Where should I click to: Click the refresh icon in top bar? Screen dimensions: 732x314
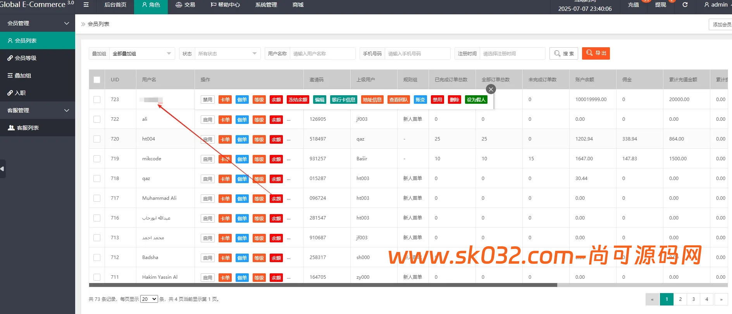[x=685, y=5]
